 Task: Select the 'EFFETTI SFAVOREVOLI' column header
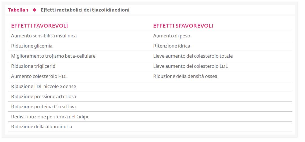tap(183, 26)
